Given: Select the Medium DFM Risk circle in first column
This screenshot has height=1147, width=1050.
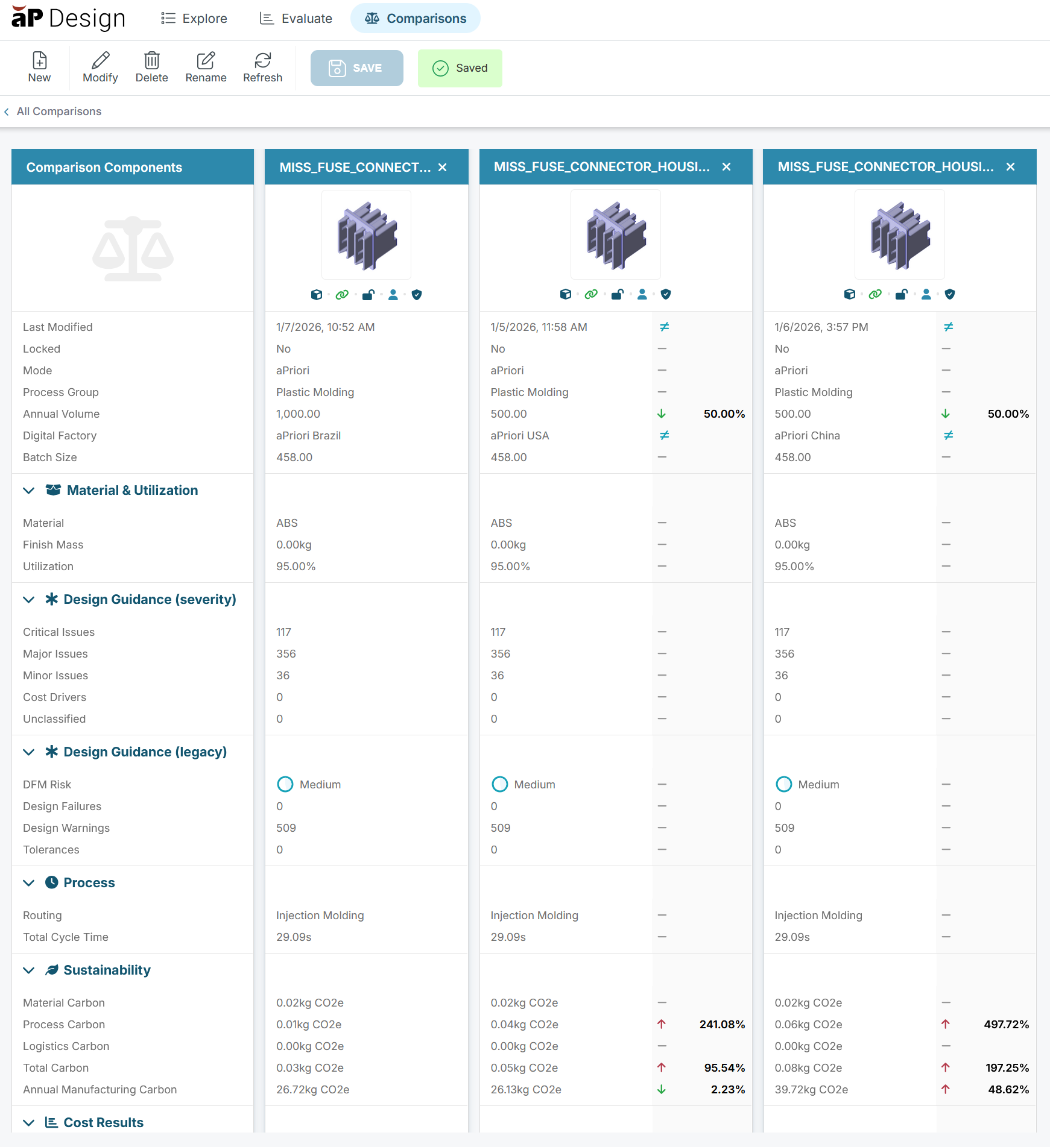Looking at the screenshot, I should (285, 784).
